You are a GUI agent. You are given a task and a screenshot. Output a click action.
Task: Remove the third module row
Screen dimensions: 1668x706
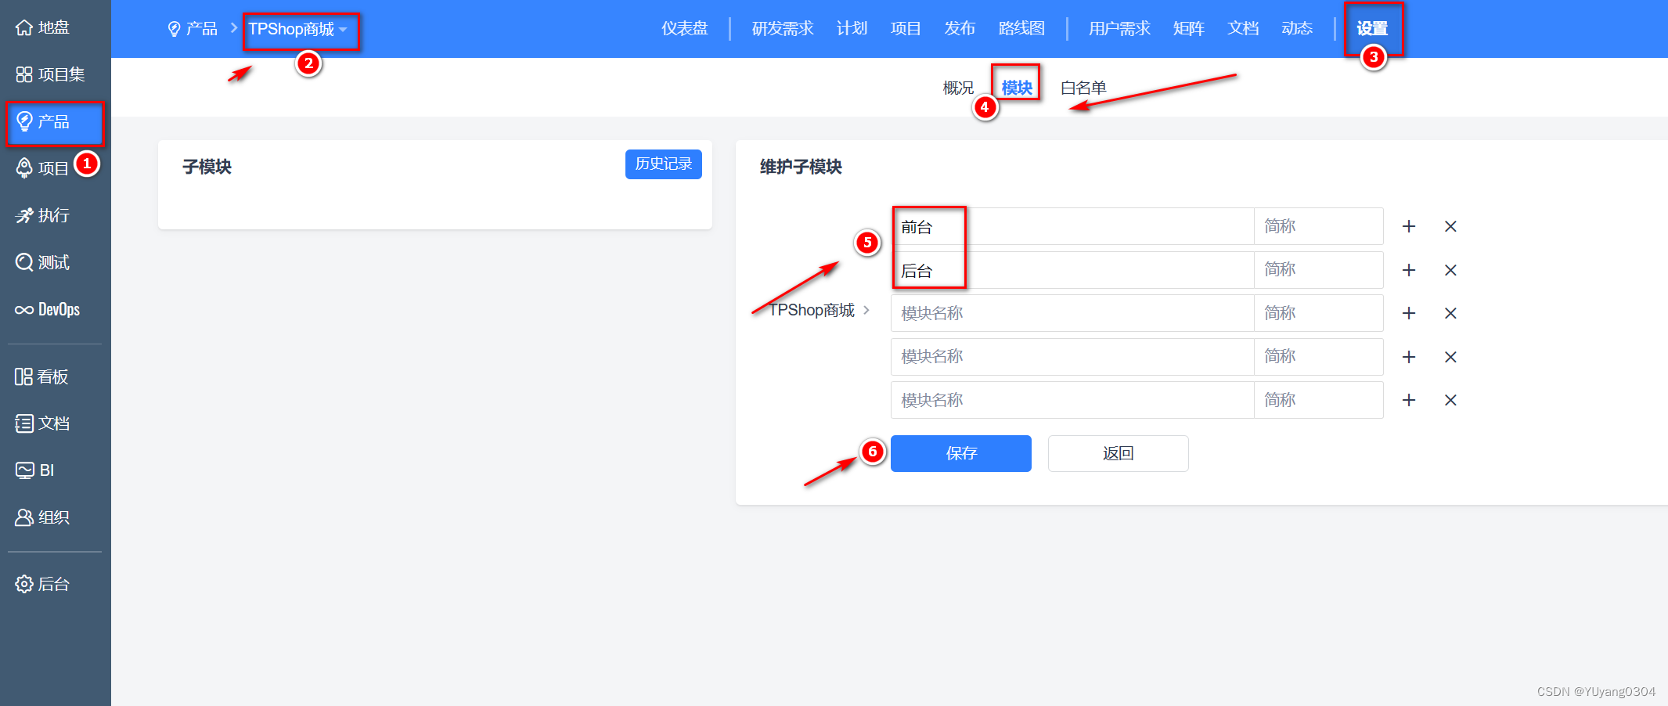tap(1450, 313)
